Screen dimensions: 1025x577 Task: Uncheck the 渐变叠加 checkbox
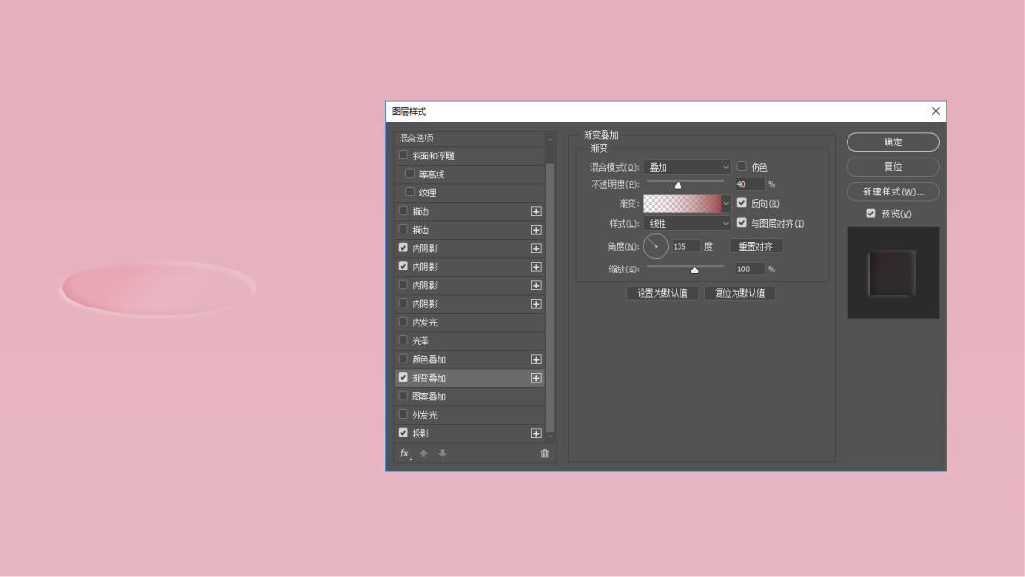click(403, 377)
